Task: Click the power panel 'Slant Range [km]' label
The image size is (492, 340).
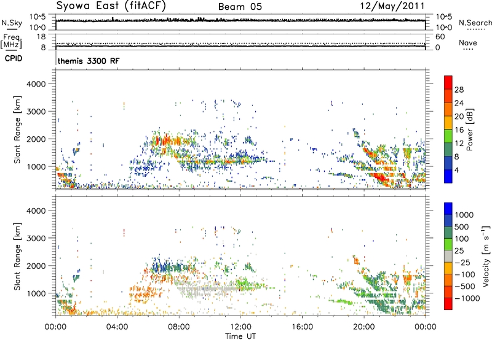Action: 17,129
